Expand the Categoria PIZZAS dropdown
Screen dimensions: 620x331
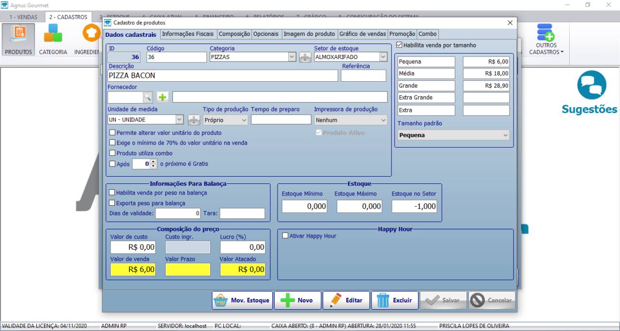[x=292, y=57]
